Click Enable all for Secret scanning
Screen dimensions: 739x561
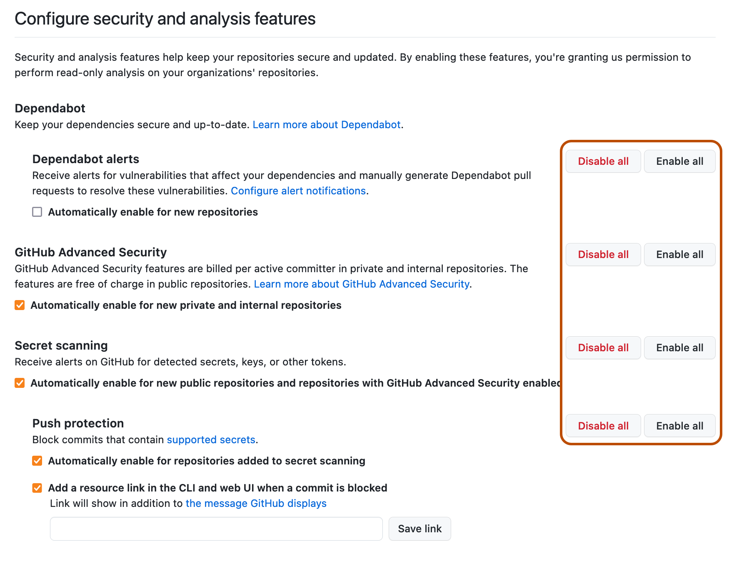[679, 348]
